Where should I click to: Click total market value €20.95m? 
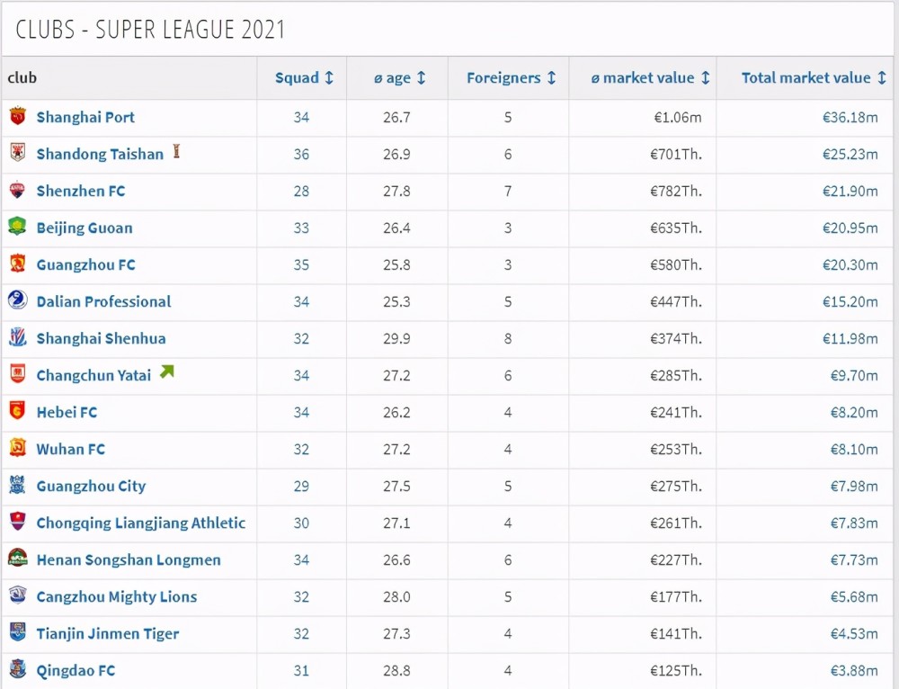point(850,228)
